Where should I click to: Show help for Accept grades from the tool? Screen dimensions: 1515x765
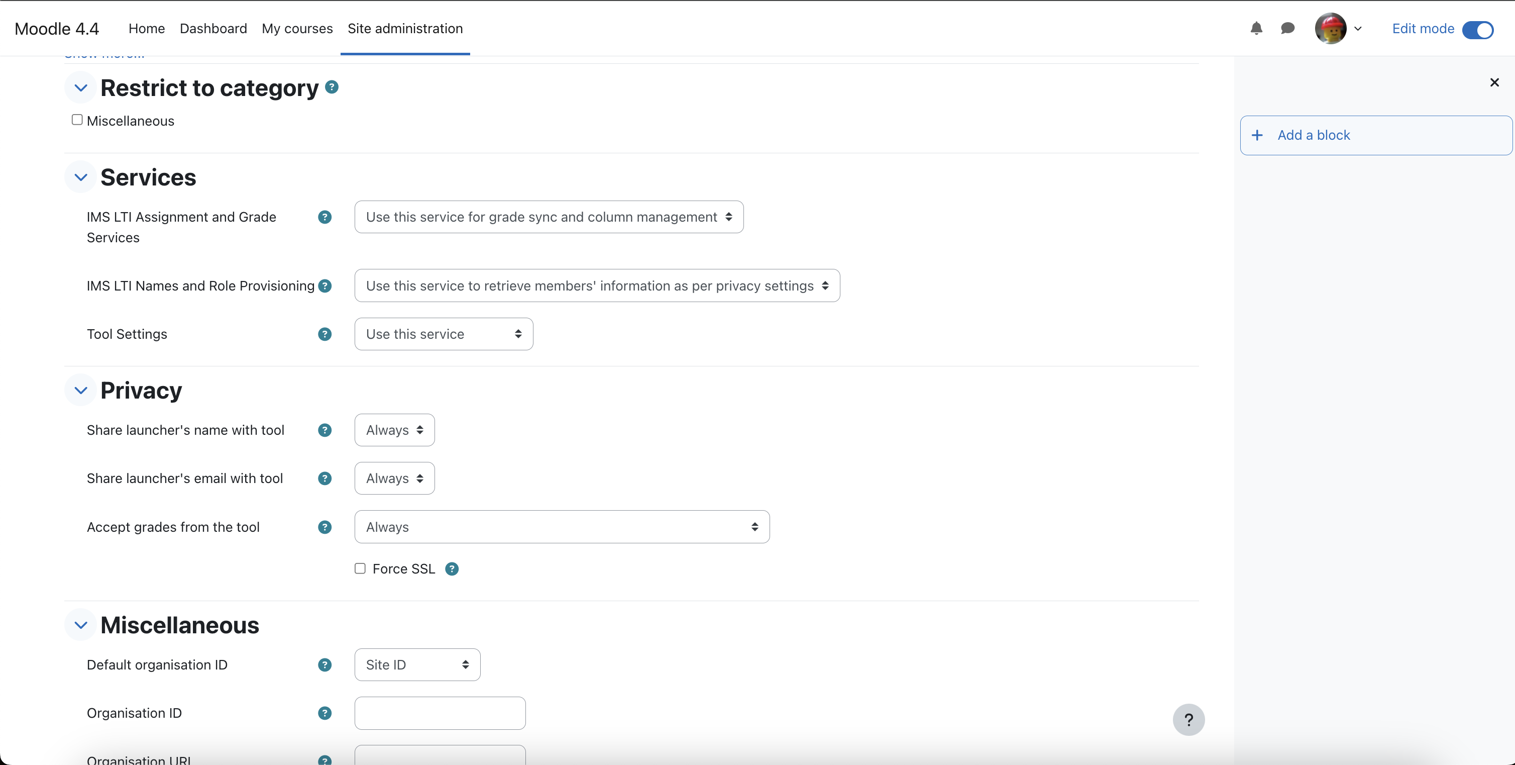point(324,527)
